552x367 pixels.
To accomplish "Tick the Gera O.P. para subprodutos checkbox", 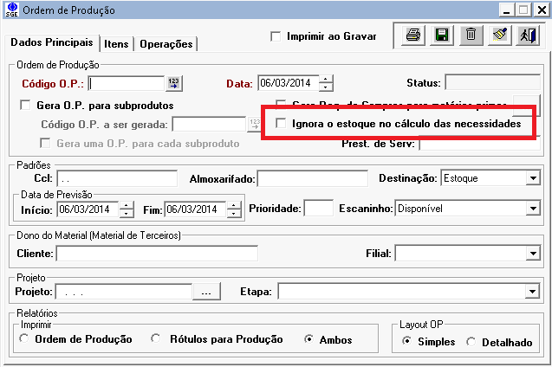I will click(25, 106).
